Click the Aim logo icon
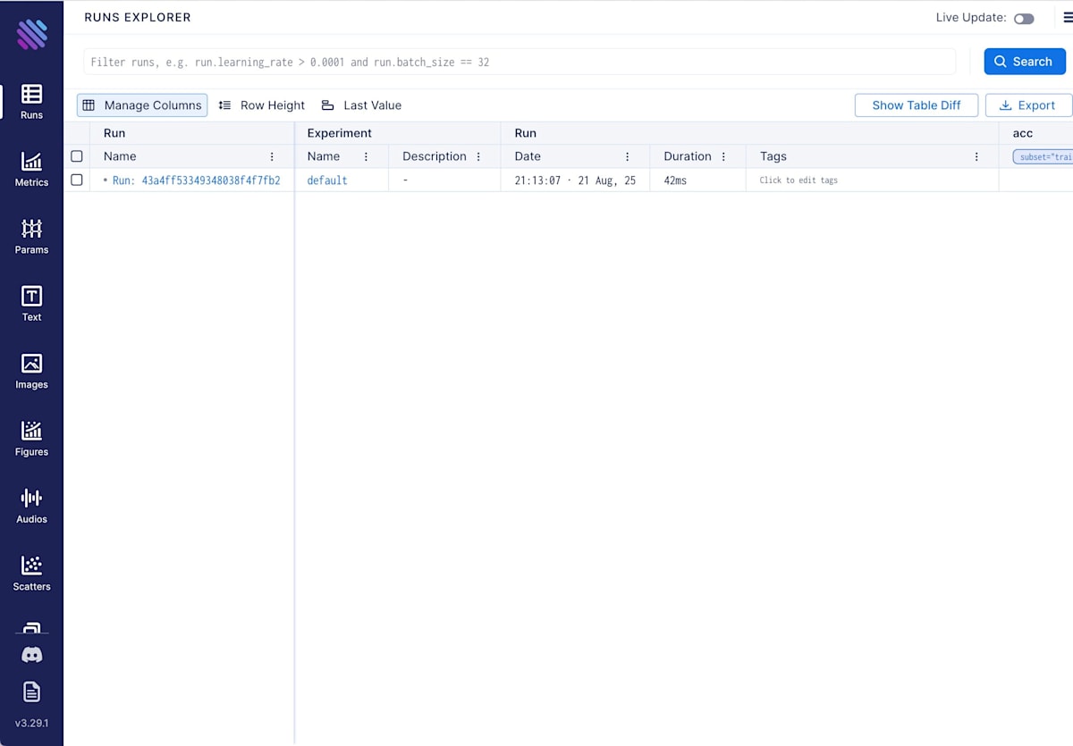Image resolution: width=1073 pixels, height=746 pixels. point(31,34)
